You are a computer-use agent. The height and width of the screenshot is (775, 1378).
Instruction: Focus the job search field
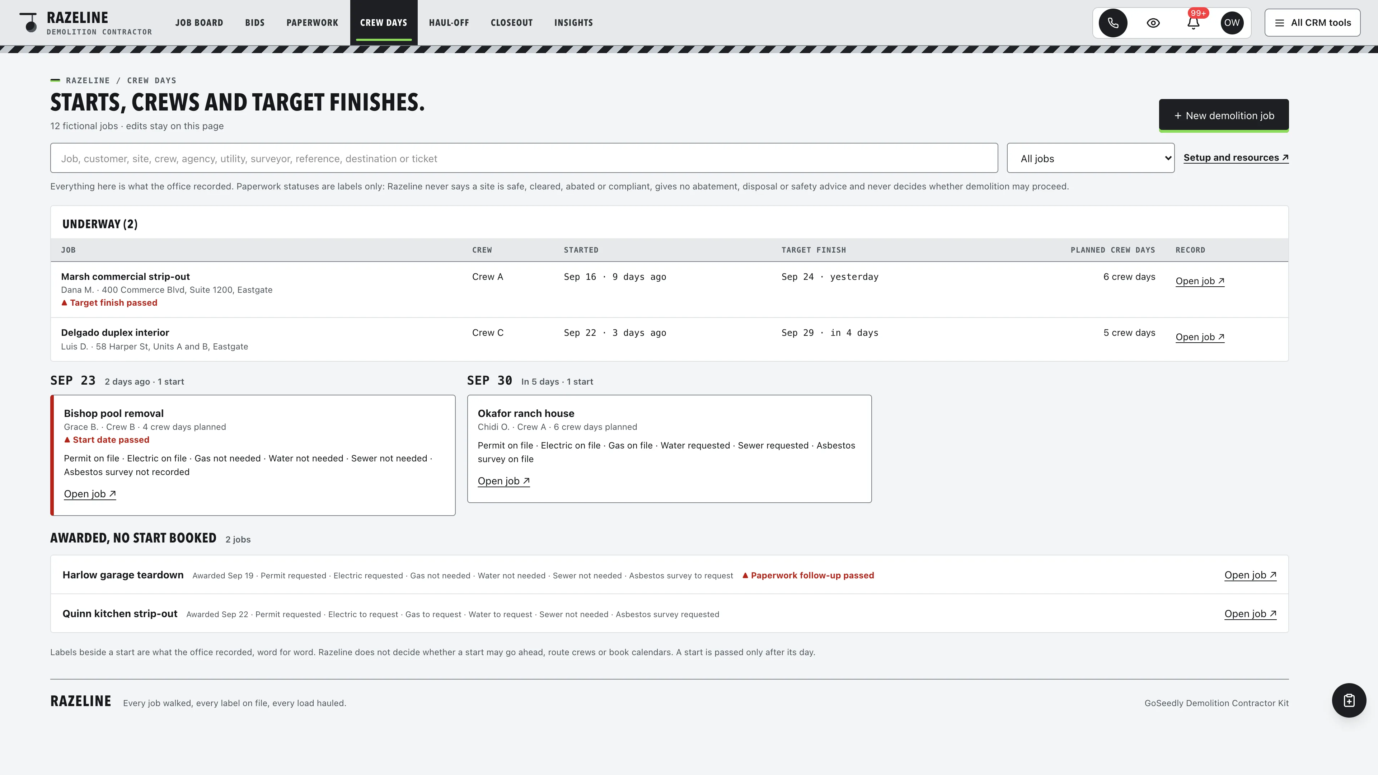[x=524, y=158]
